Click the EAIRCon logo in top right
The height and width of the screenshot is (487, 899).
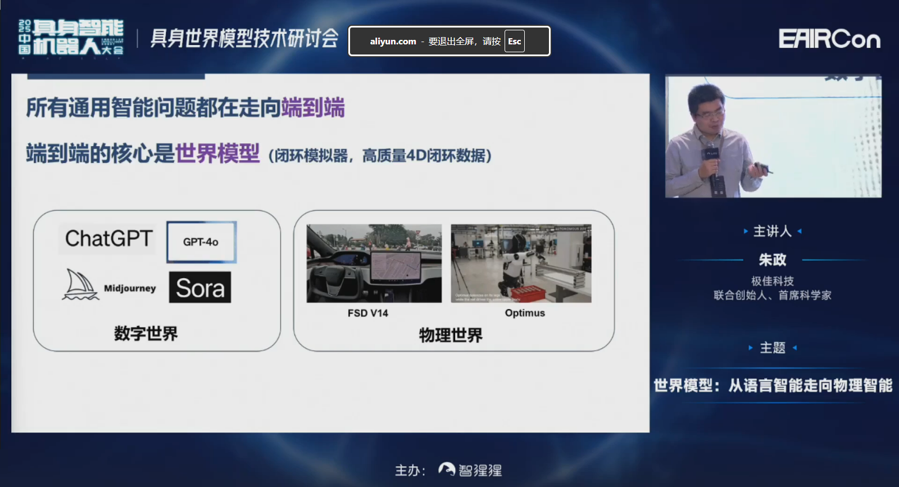(x=829, y=39)
